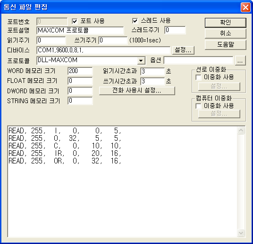Click the scroll up arrow in list
This screenshot has width=253, height=244.
click(241, 130)
